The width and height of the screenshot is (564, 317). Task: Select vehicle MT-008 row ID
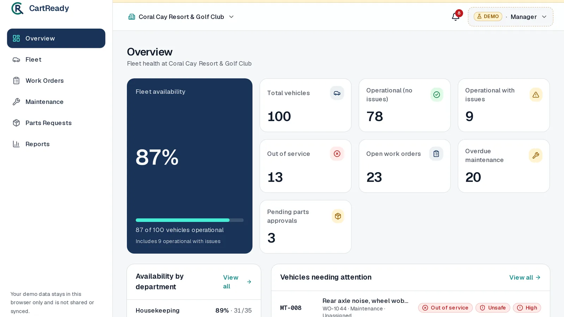(291, 308)
